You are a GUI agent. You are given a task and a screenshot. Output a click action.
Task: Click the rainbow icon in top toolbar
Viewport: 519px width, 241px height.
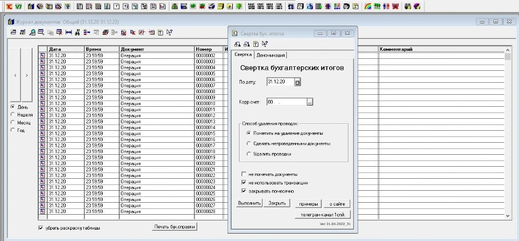(x=368, y=6)
